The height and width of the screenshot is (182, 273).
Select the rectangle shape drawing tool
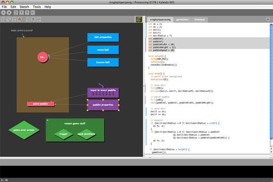(x=3, y=19)
